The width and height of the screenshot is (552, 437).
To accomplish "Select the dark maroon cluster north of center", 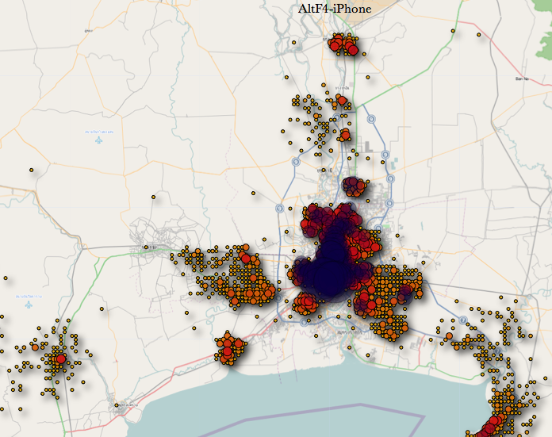I will tap(354, 187).
